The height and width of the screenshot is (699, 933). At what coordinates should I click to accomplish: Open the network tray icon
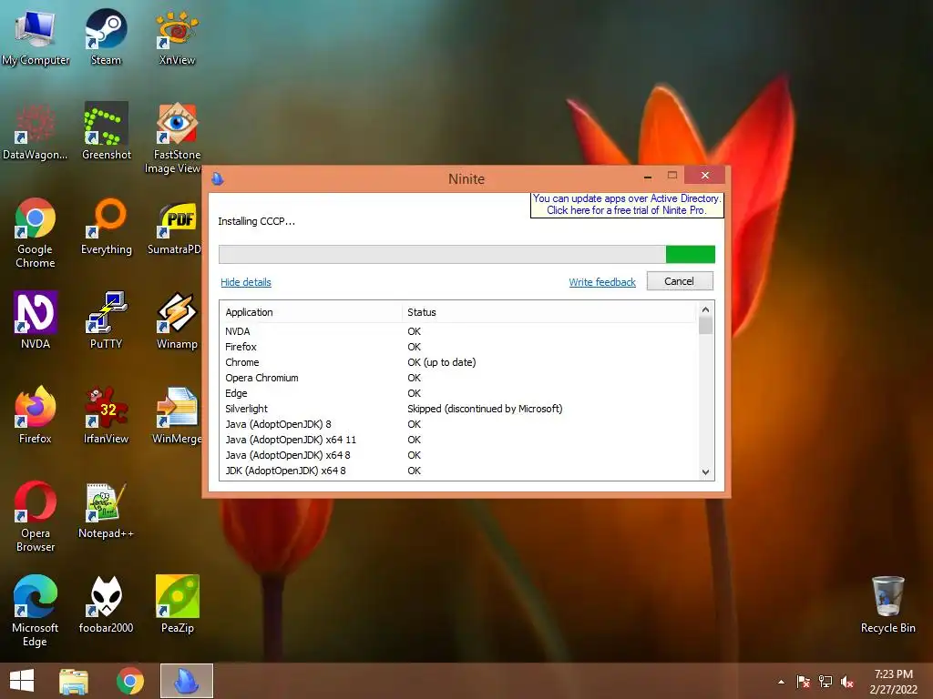pyautogui.click(x=825, y=682)
